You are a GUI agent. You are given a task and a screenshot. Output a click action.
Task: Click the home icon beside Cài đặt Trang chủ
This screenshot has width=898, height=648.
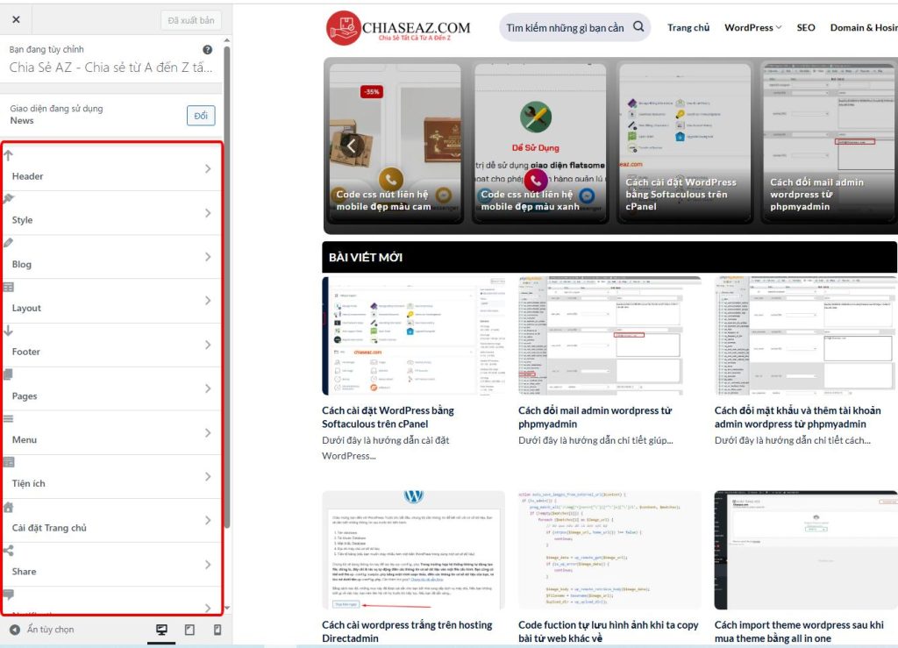[9, 507]
